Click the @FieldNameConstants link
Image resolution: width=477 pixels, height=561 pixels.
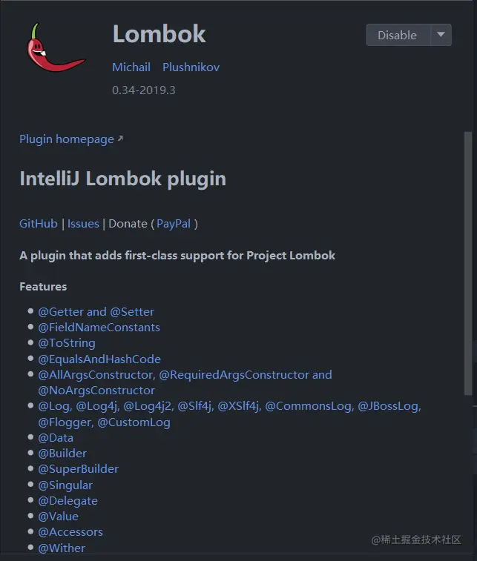click(99, 328)
